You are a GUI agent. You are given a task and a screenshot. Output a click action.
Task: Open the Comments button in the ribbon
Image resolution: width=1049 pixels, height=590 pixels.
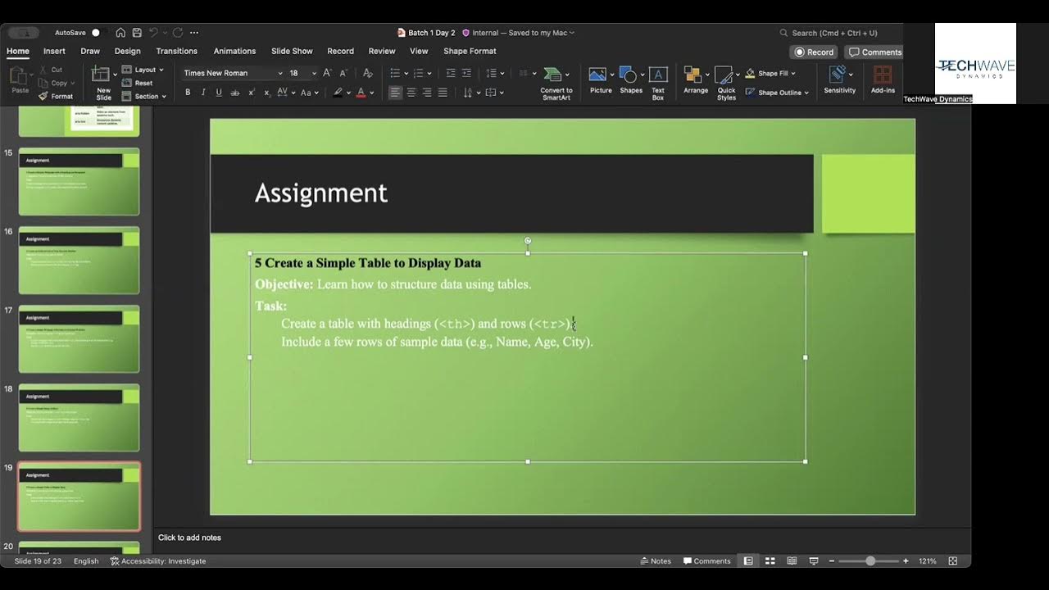coord(874,52)
